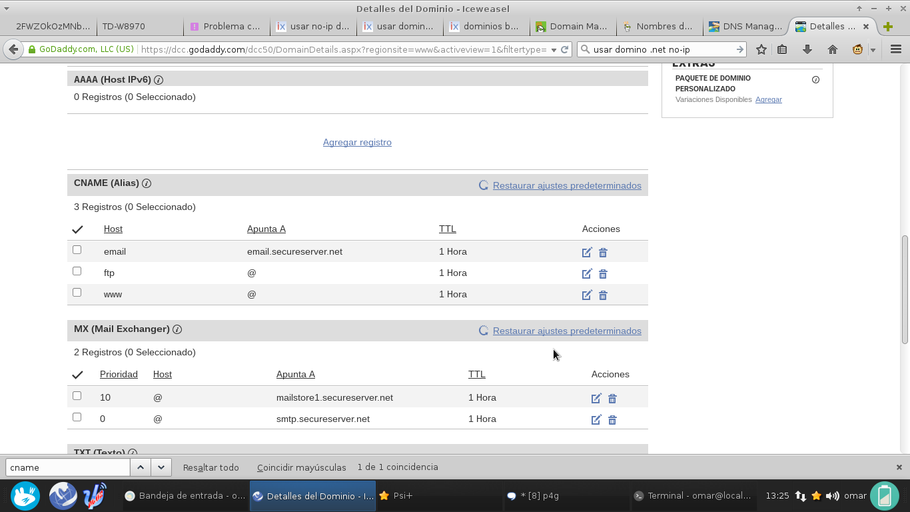Viewport: 910px width, 512px height.
Task: Select the www CNAME record checkbox
Action: (x=77, y=293)
